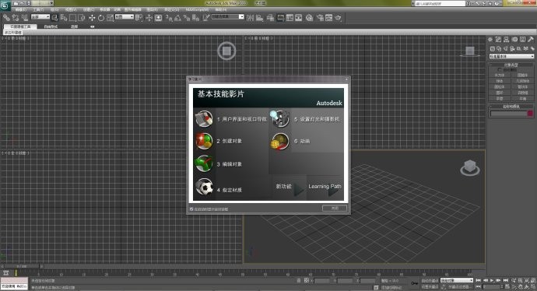Toggle the AutoGrid checkbox

500,69
